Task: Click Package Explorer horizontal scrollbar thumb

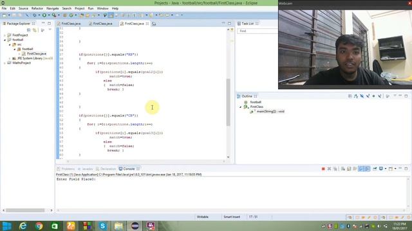Action: point(25,210)
